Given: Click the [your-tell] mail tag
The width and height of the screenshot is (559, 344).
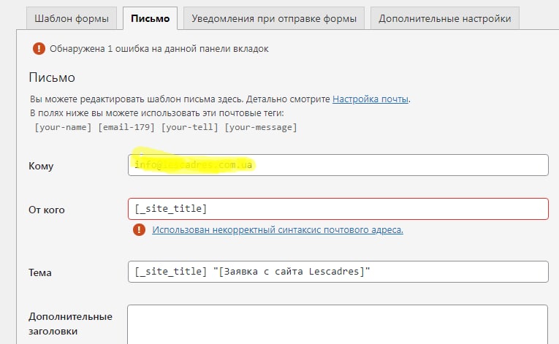Looking at the screenshot, I should [189, 128].
